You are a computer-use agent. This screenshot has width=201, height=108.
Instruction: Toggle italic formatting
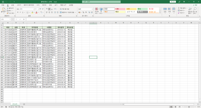coord(20,12)
